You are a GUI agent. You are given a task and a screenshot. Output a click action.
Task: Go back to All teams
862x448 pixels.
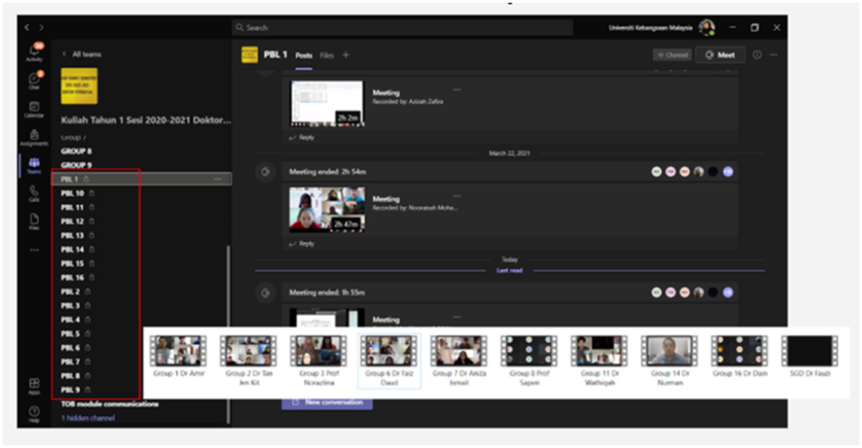pyautogui.click(x=82, y=54)
